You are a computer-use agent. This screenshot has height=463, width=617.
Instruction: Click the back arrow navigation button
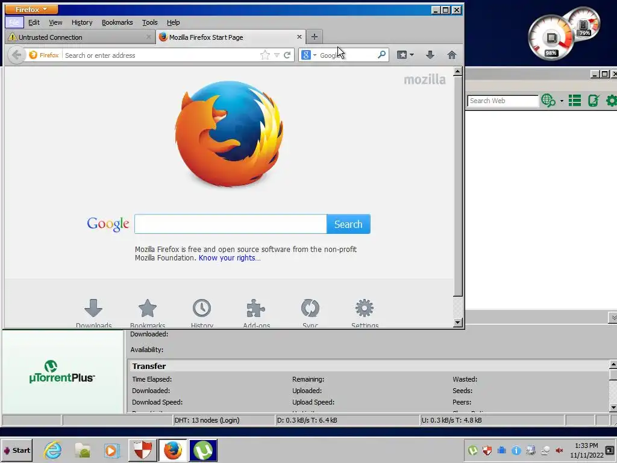[16, 55]
